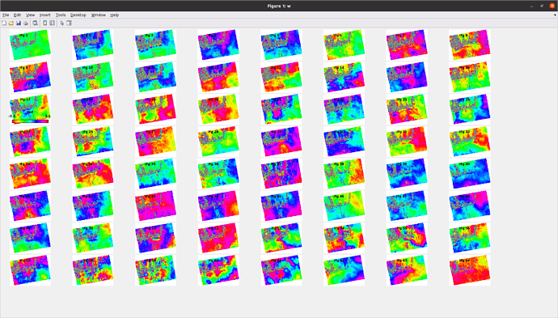Open the Tools menu
The image size is (558, 318).
pyautogui.click(x=61, y=15)
